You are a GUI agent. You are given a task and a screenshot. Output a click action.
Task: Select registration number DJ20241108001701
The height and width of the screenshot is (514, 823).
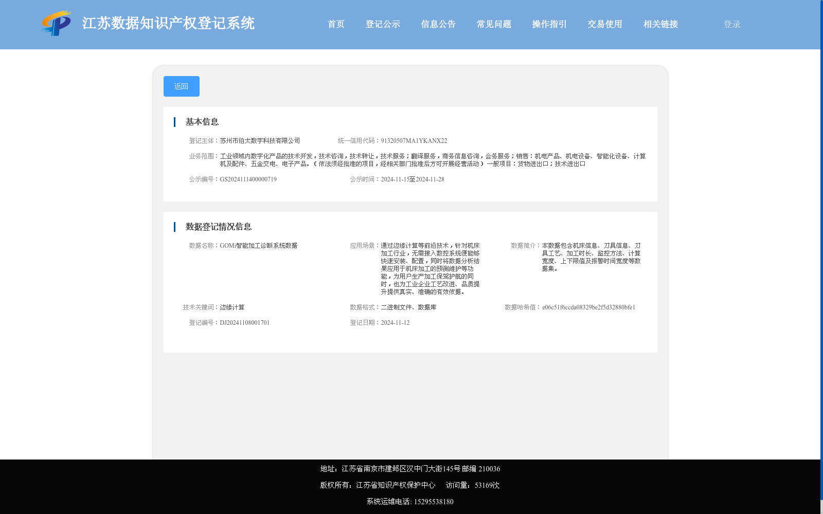245,323
